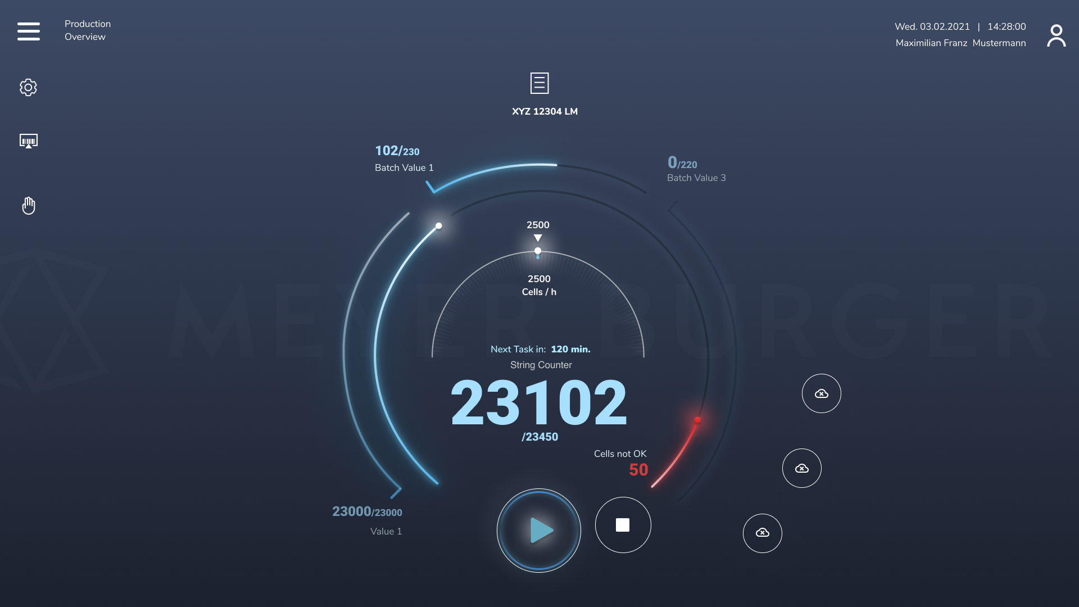This screenshot has width=1079, height=607.
Task: Click the Maximilian Franz Mustermann username
Action: click(960, 43)
